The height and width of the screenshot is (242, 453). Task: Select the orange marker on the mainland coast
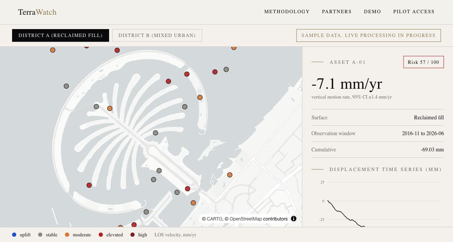point(230,175)
